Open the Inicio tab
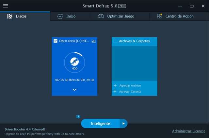Viewport: 209px width, 138px height. pyautogui.click(x=70, y=16)
